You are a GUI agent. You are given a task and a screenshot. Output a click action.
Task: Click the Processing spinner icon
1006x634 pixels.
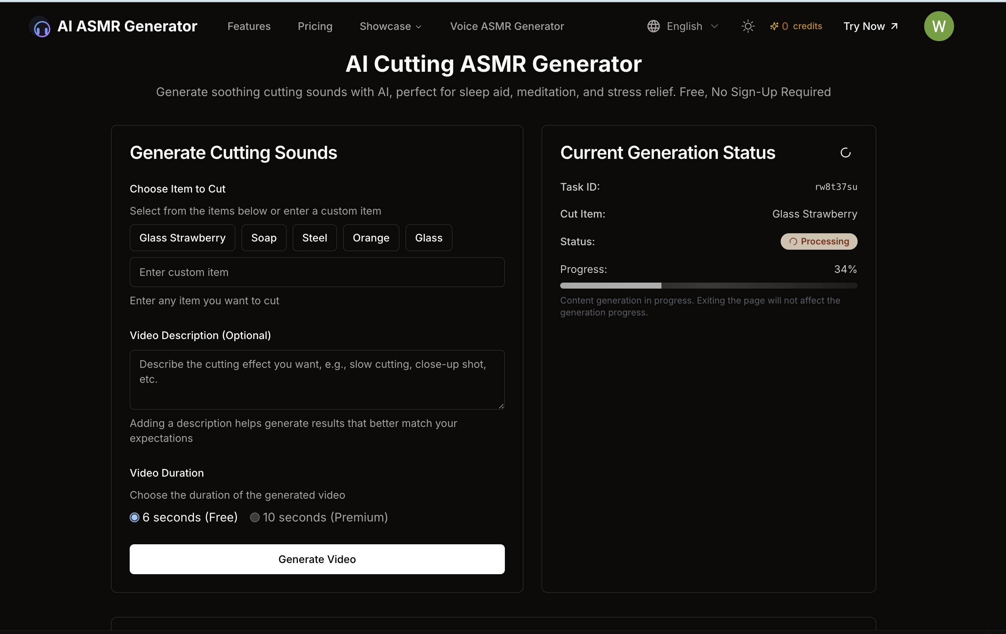click(793, 241)
